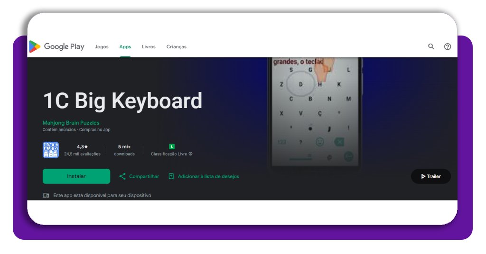Click the 5 mi+ downloads count
The height and width of the screenshot is (254, 486).
tap(124, 146)
